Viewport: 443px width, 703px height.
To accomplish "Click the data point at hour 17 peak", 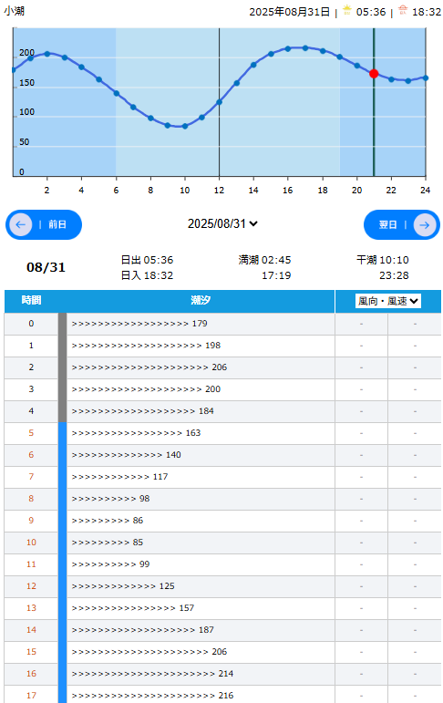I will click(x=305, y=48).
